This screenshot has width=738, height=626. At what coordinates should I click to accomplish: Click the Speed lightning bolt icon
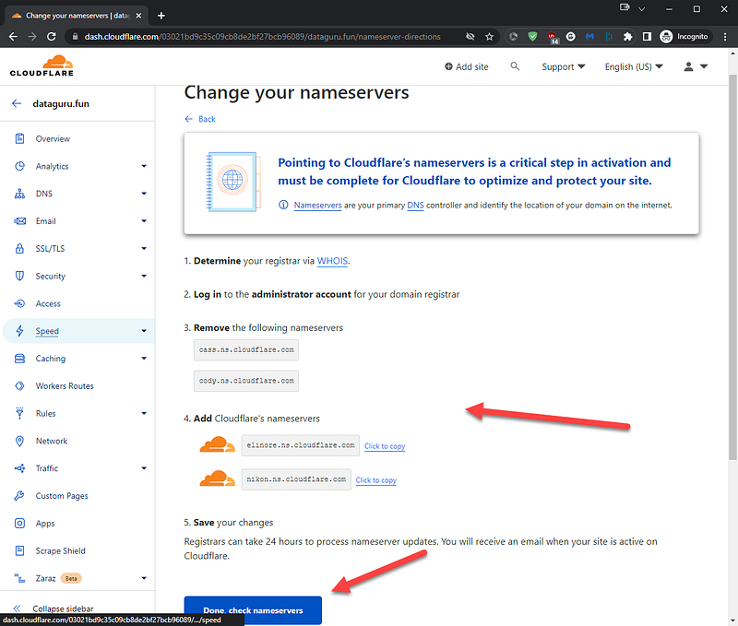coord(19,331)
